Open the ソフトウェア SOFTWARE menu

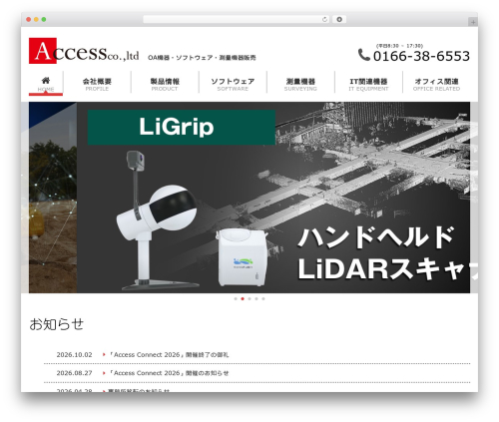(233, 84)
